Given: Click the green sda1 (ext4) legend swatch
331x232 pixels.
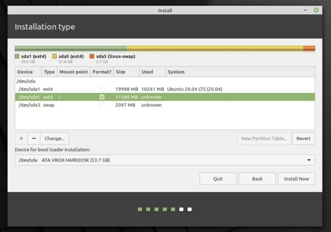Looking at the screenshot, I should (17, 56).
